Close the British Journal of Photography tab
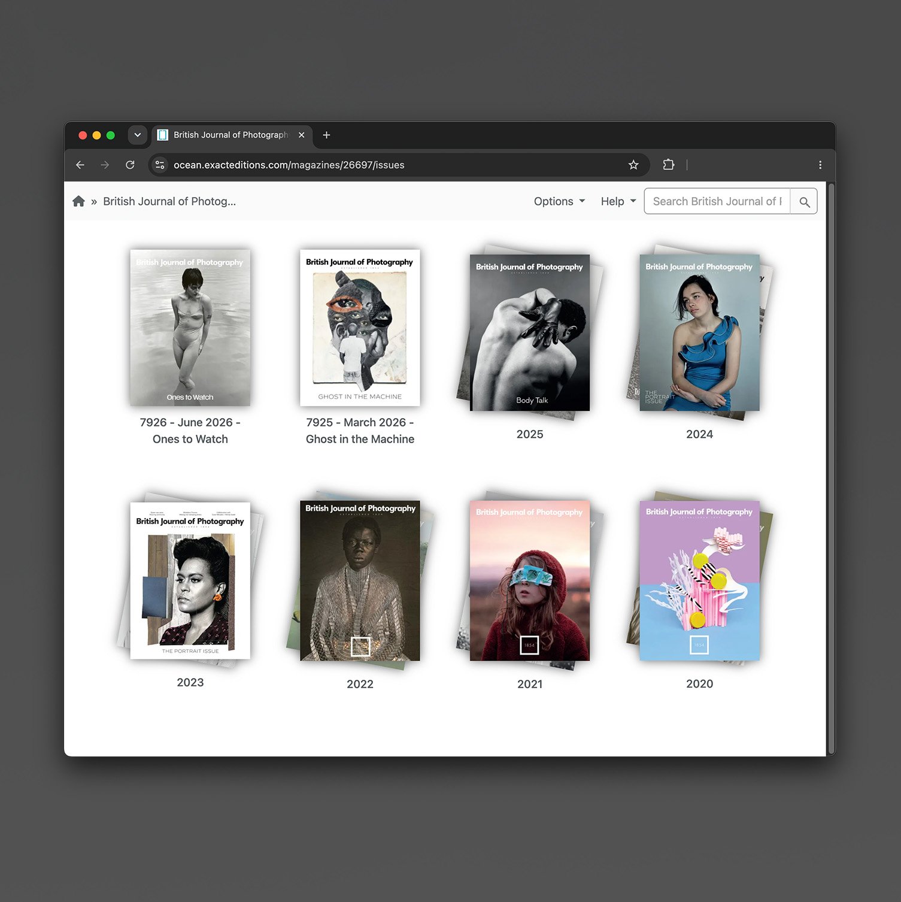This screenshot has height=902, width=901. [x=302, y=135]
